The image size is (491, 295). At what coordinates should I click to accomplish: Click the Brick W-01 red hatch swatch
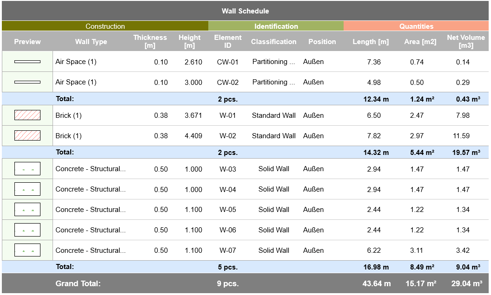click(27, 115)
